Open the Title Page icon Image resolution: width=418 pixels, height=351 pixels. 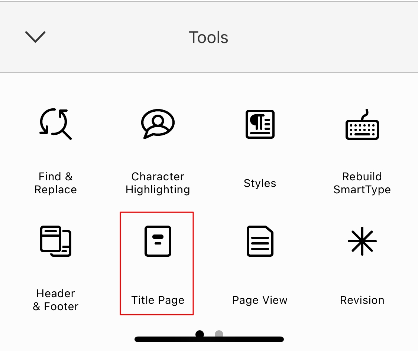(x=158, y=241)
